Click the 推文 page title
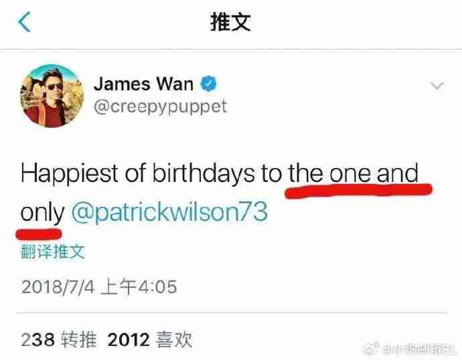 pyautogui.click(x=230, y=22)
